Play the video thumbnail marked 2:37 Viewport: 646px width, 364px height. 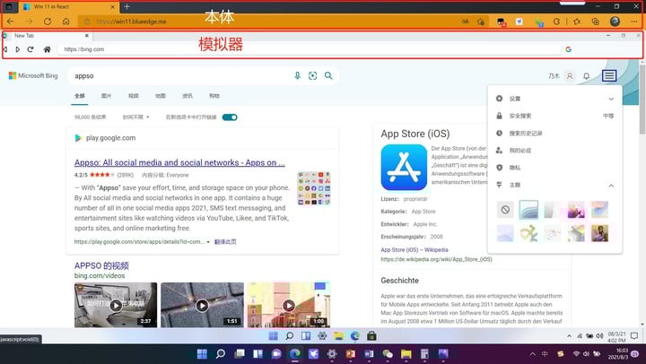[116, 305]
